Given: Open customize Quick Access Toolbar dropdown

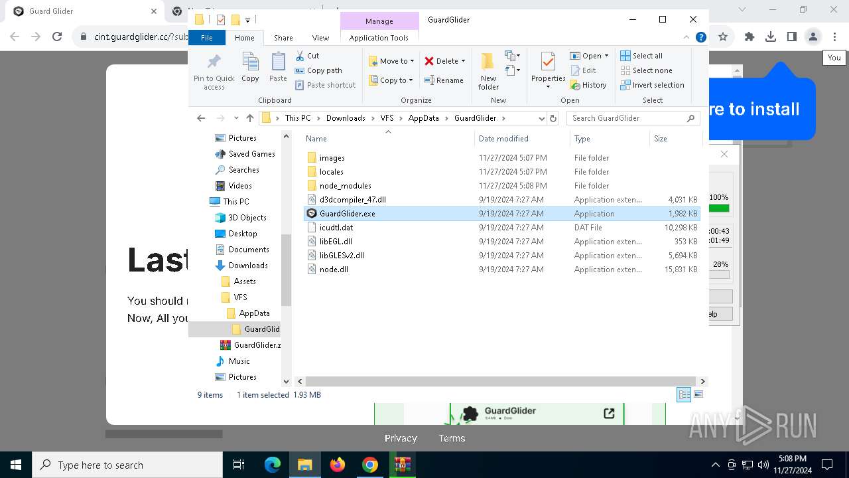Looking at the screenshot, I should coord(248,21).
